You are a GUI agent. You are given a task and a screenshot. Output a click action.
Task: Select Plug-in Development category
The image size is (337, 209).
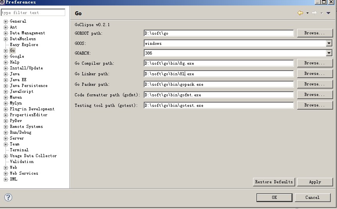pyautogui.click(x=32, y=109)
